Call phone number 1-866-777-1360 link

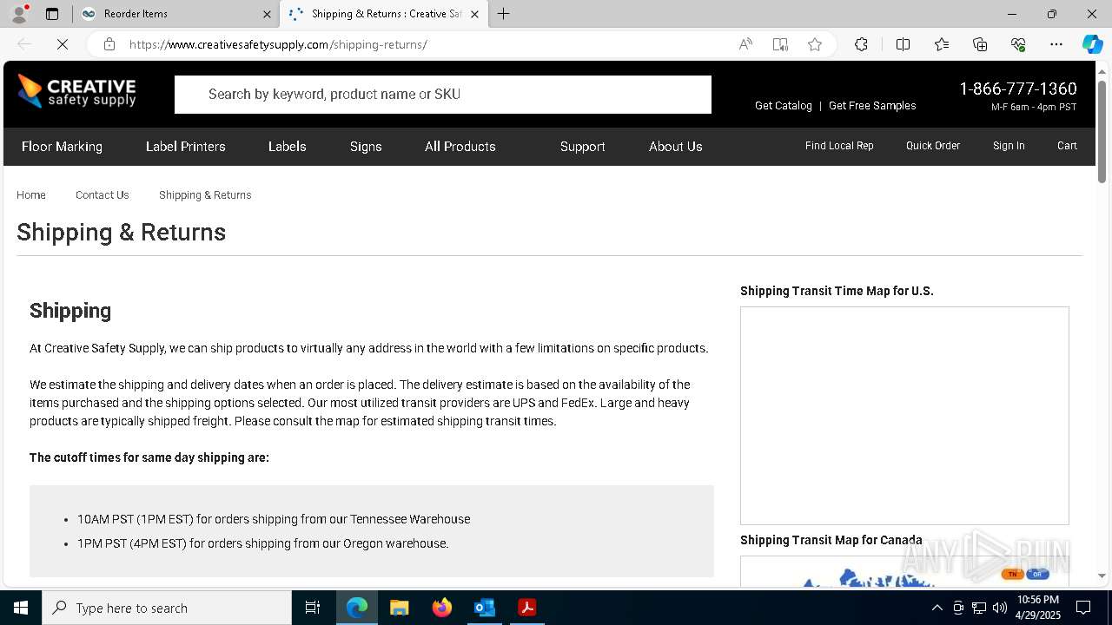[x=1018, y=89]
